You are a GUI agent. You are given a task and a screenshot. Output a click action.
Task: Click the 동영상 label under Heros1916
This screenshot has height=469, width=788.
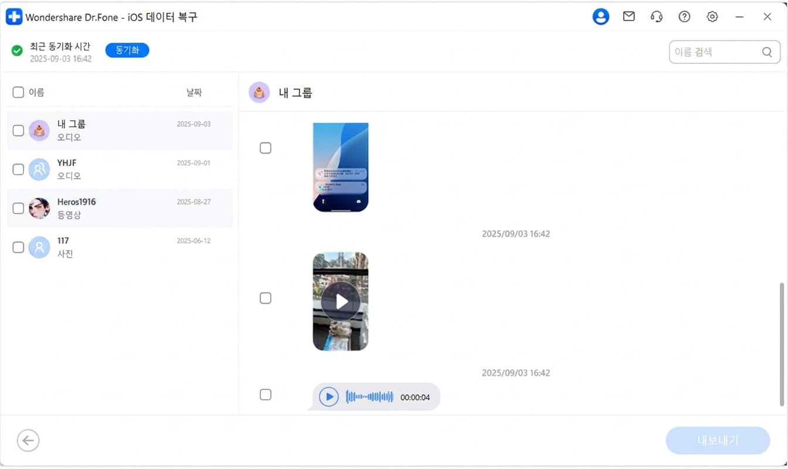pos(69,215)
